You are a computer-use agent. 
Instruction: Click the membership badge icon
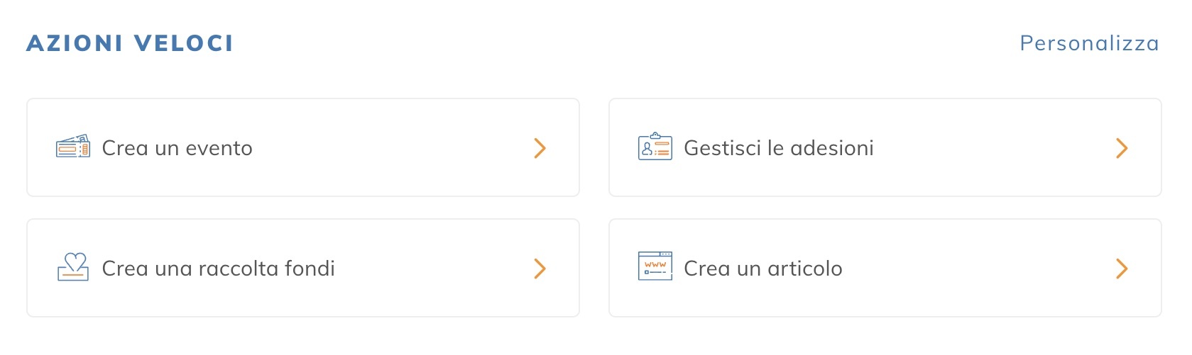pos(655,147)
